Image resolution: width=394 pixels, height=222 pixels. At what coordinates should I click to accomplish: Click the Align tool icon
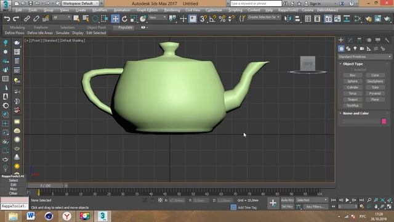pyautogui.click(x=297, y=18)
